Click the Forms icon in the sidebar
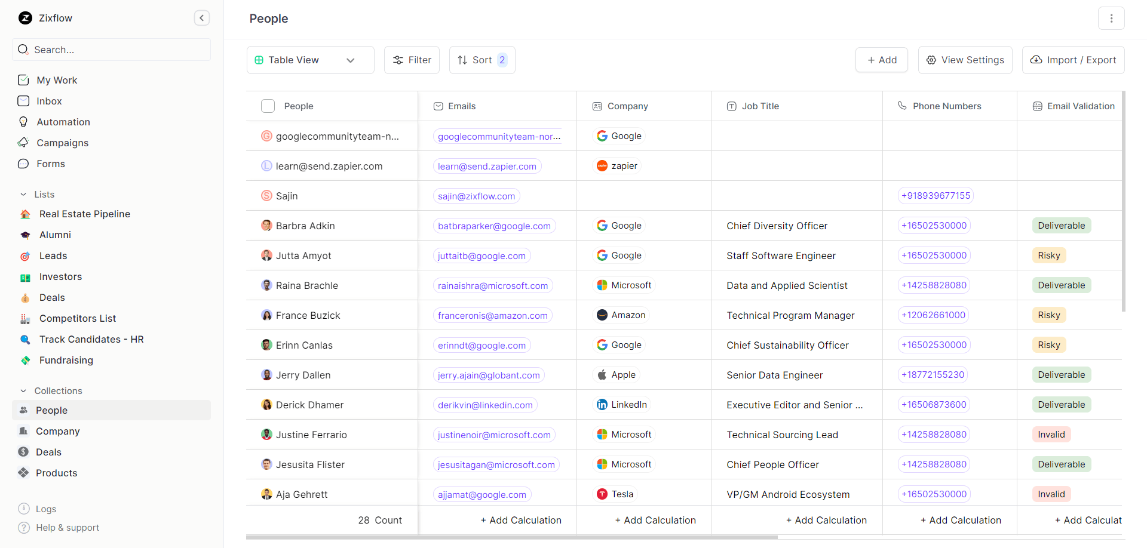Image resolution: width=1147 pixels, height=548 pixels. 23,164
